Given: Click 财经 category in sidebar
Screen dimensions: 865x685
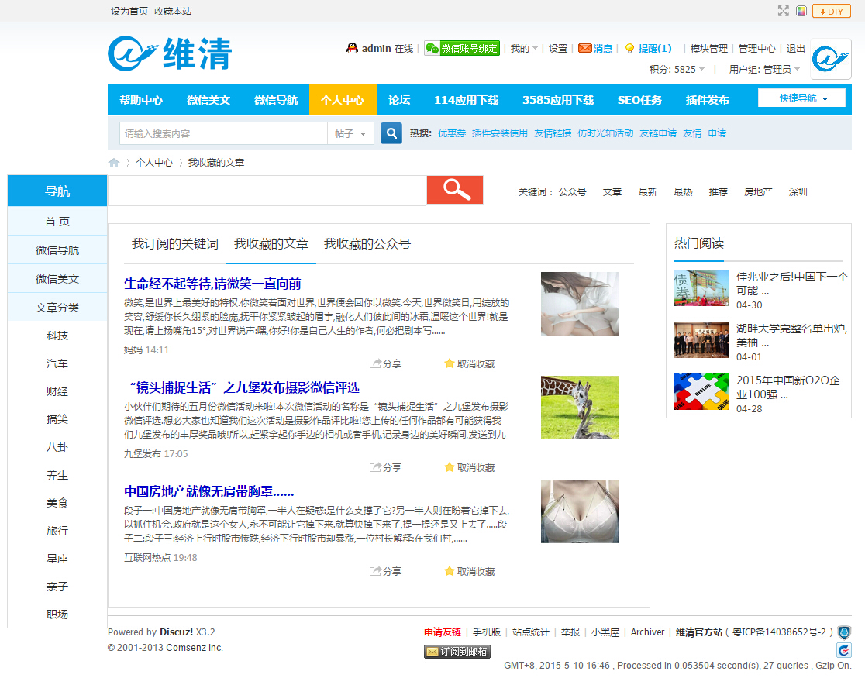Looking at the screenshot, I should 57,391.
